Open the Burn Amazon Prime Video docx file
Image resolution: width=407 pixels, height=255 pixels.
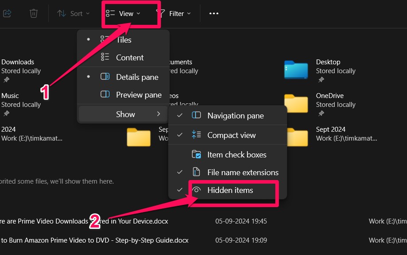coord(95,240)
